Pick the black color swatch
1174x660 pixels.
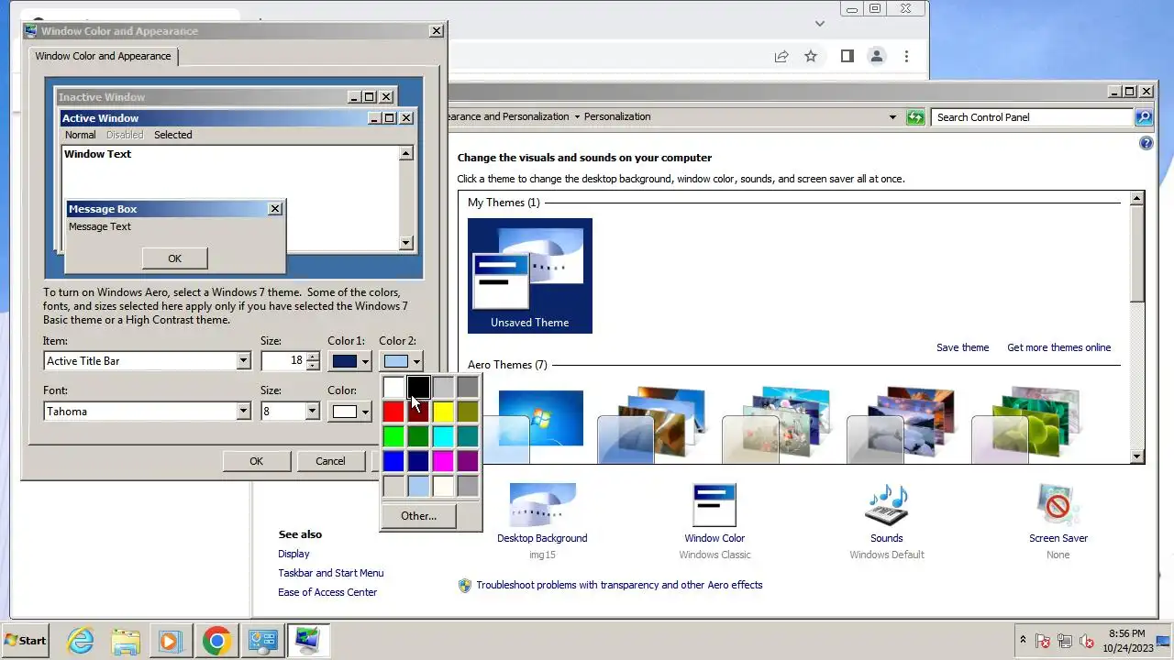418,387
